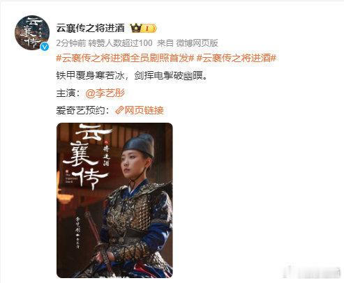Click the 微博网页版 source label
Viewport: 344px width, 283px height.
(197, 43)
